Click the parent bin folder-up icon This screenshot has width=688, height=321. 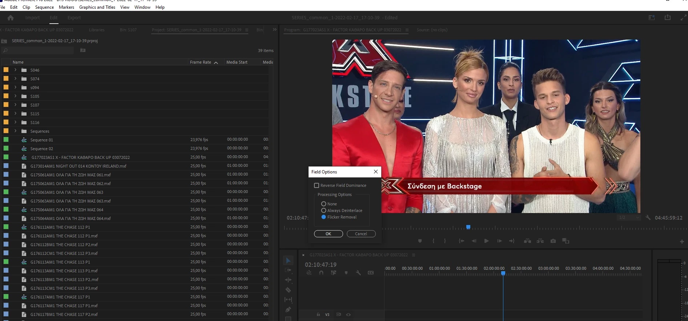tap(4, 41)
